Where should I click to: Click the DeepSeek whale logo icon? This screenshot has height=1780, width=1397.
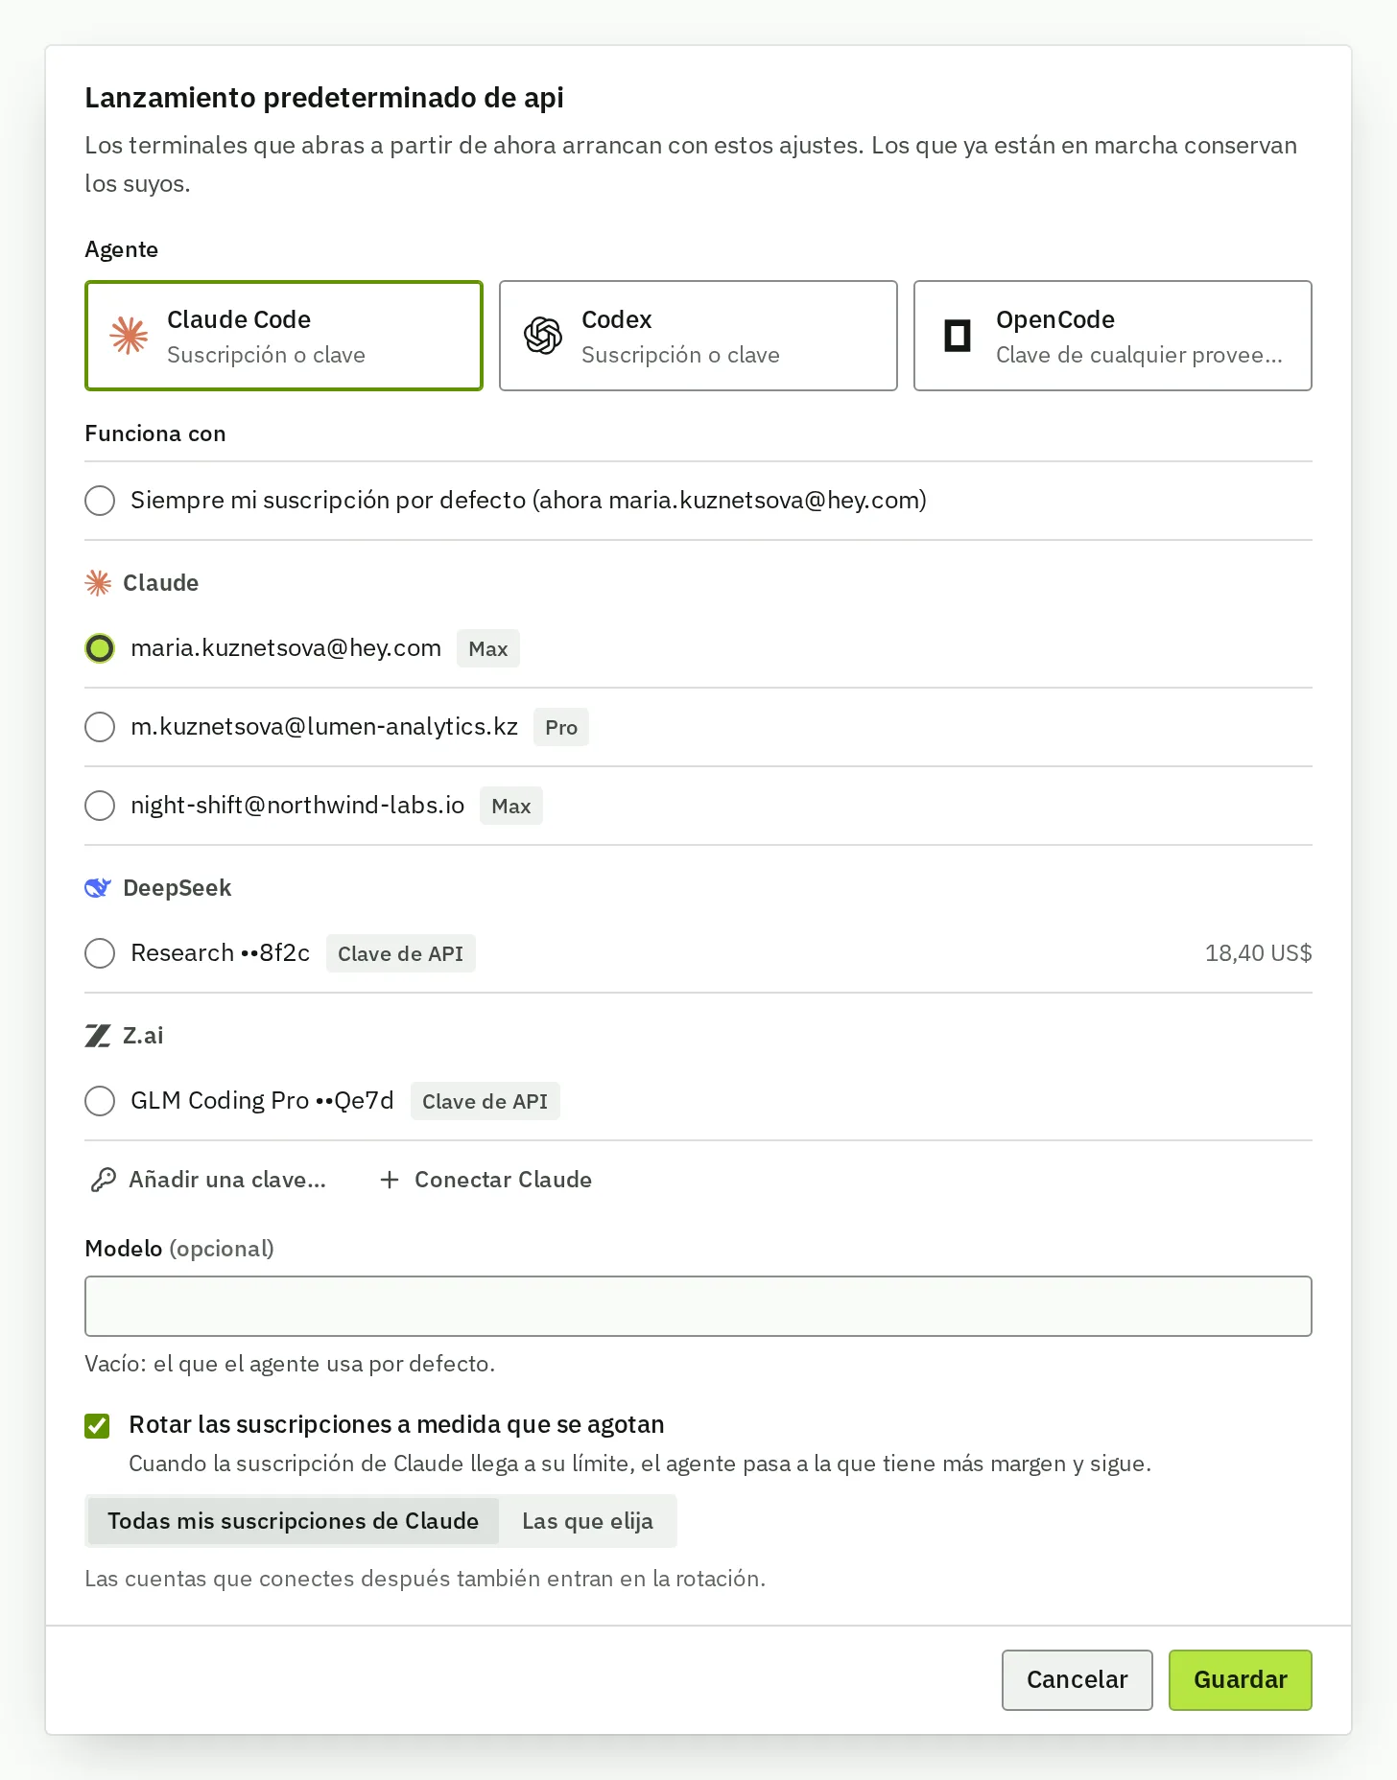tap(98, 888)
